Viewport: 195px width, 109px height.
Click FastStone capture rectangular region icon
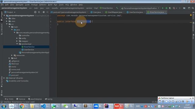(166, 102)
